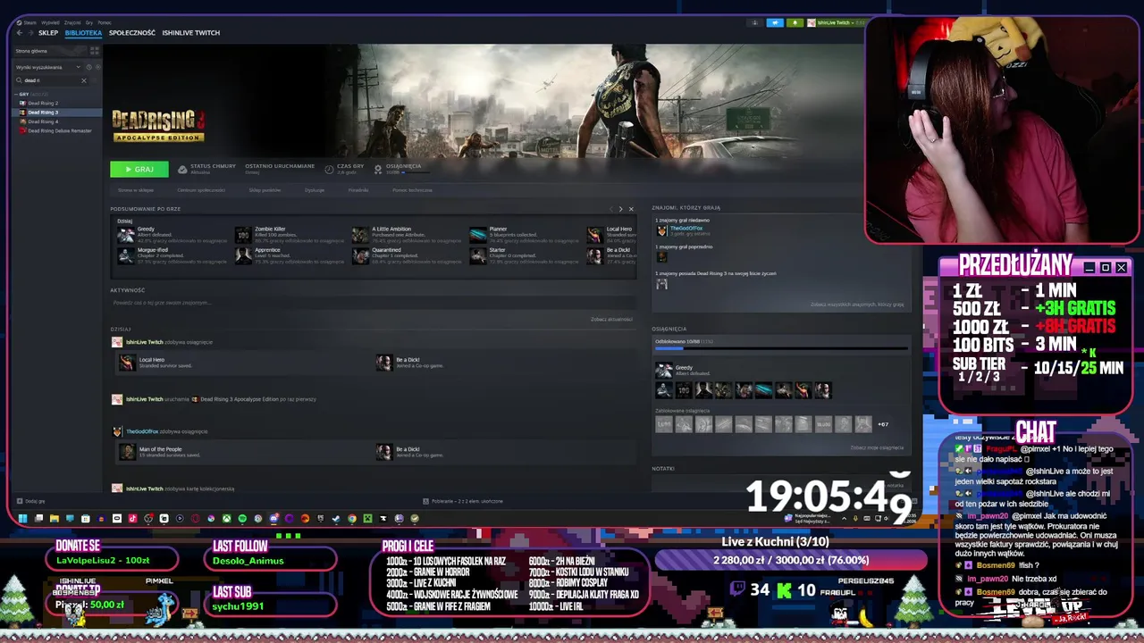Viewport: 1144px width, 643px height.
Task: Switch to the BIBLIOTEKA tab
Action: [x=83, y=33]
